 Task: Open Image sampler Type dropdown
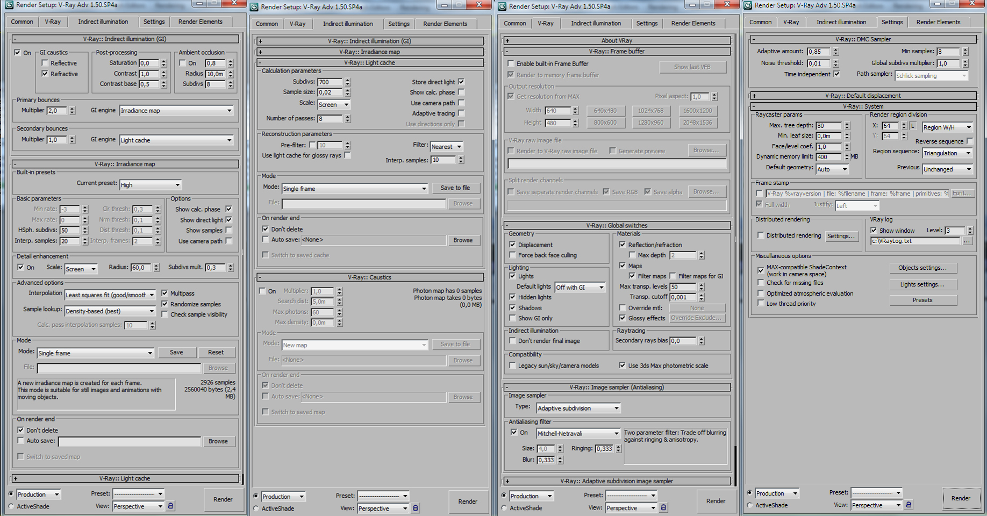coord(578,408)
